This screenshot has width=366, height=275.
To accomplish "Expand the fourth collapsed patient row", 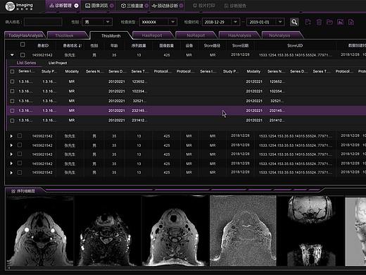I will (11, 164).
